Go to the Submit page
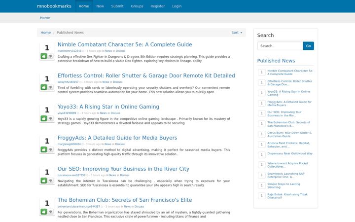The width and height of the screenshot is (355, 222). click(x=117, y=6)
